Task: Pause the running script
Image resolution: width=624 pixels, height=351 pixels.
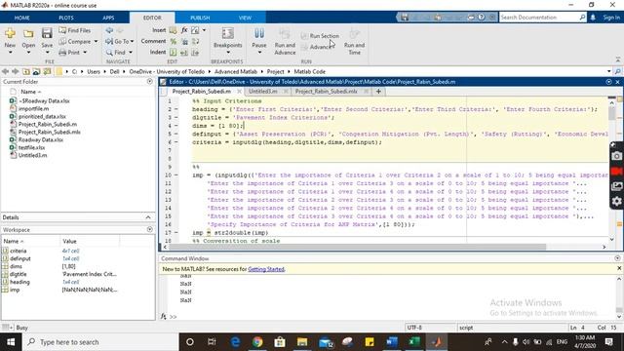Action: (259, 38)
